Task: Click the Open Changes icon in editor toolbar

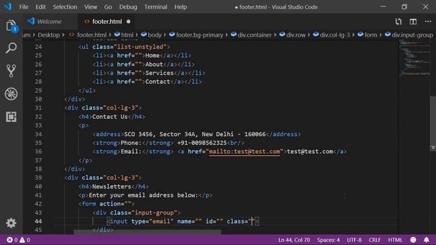Action: pos(398,21)
